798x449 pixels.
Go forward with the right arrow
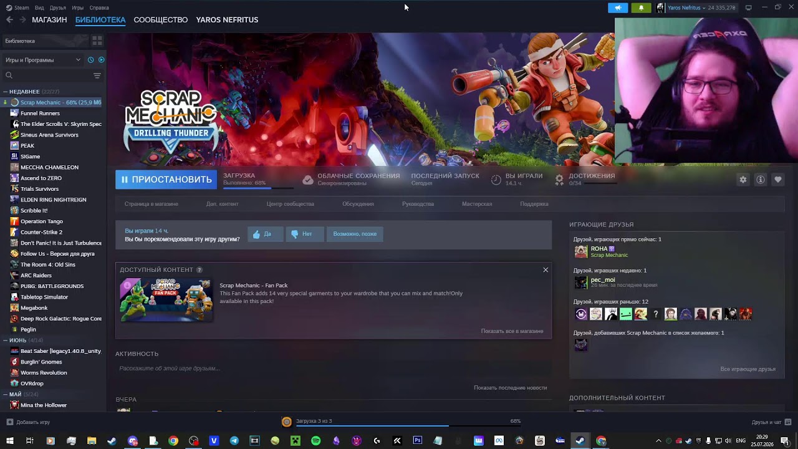tap(22, 20)
